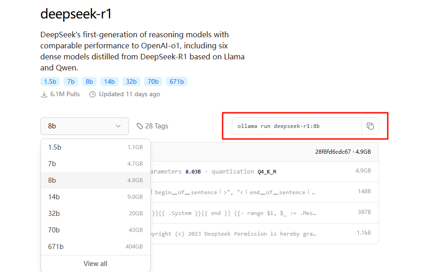Click the 1.5b tag badge
Image resolution: width=431 pixels, height=272 pixels.
[x=50, y=81]
